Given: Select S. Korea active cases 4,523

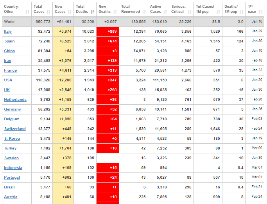Looking at the screenshot, I should pos(161,139).
